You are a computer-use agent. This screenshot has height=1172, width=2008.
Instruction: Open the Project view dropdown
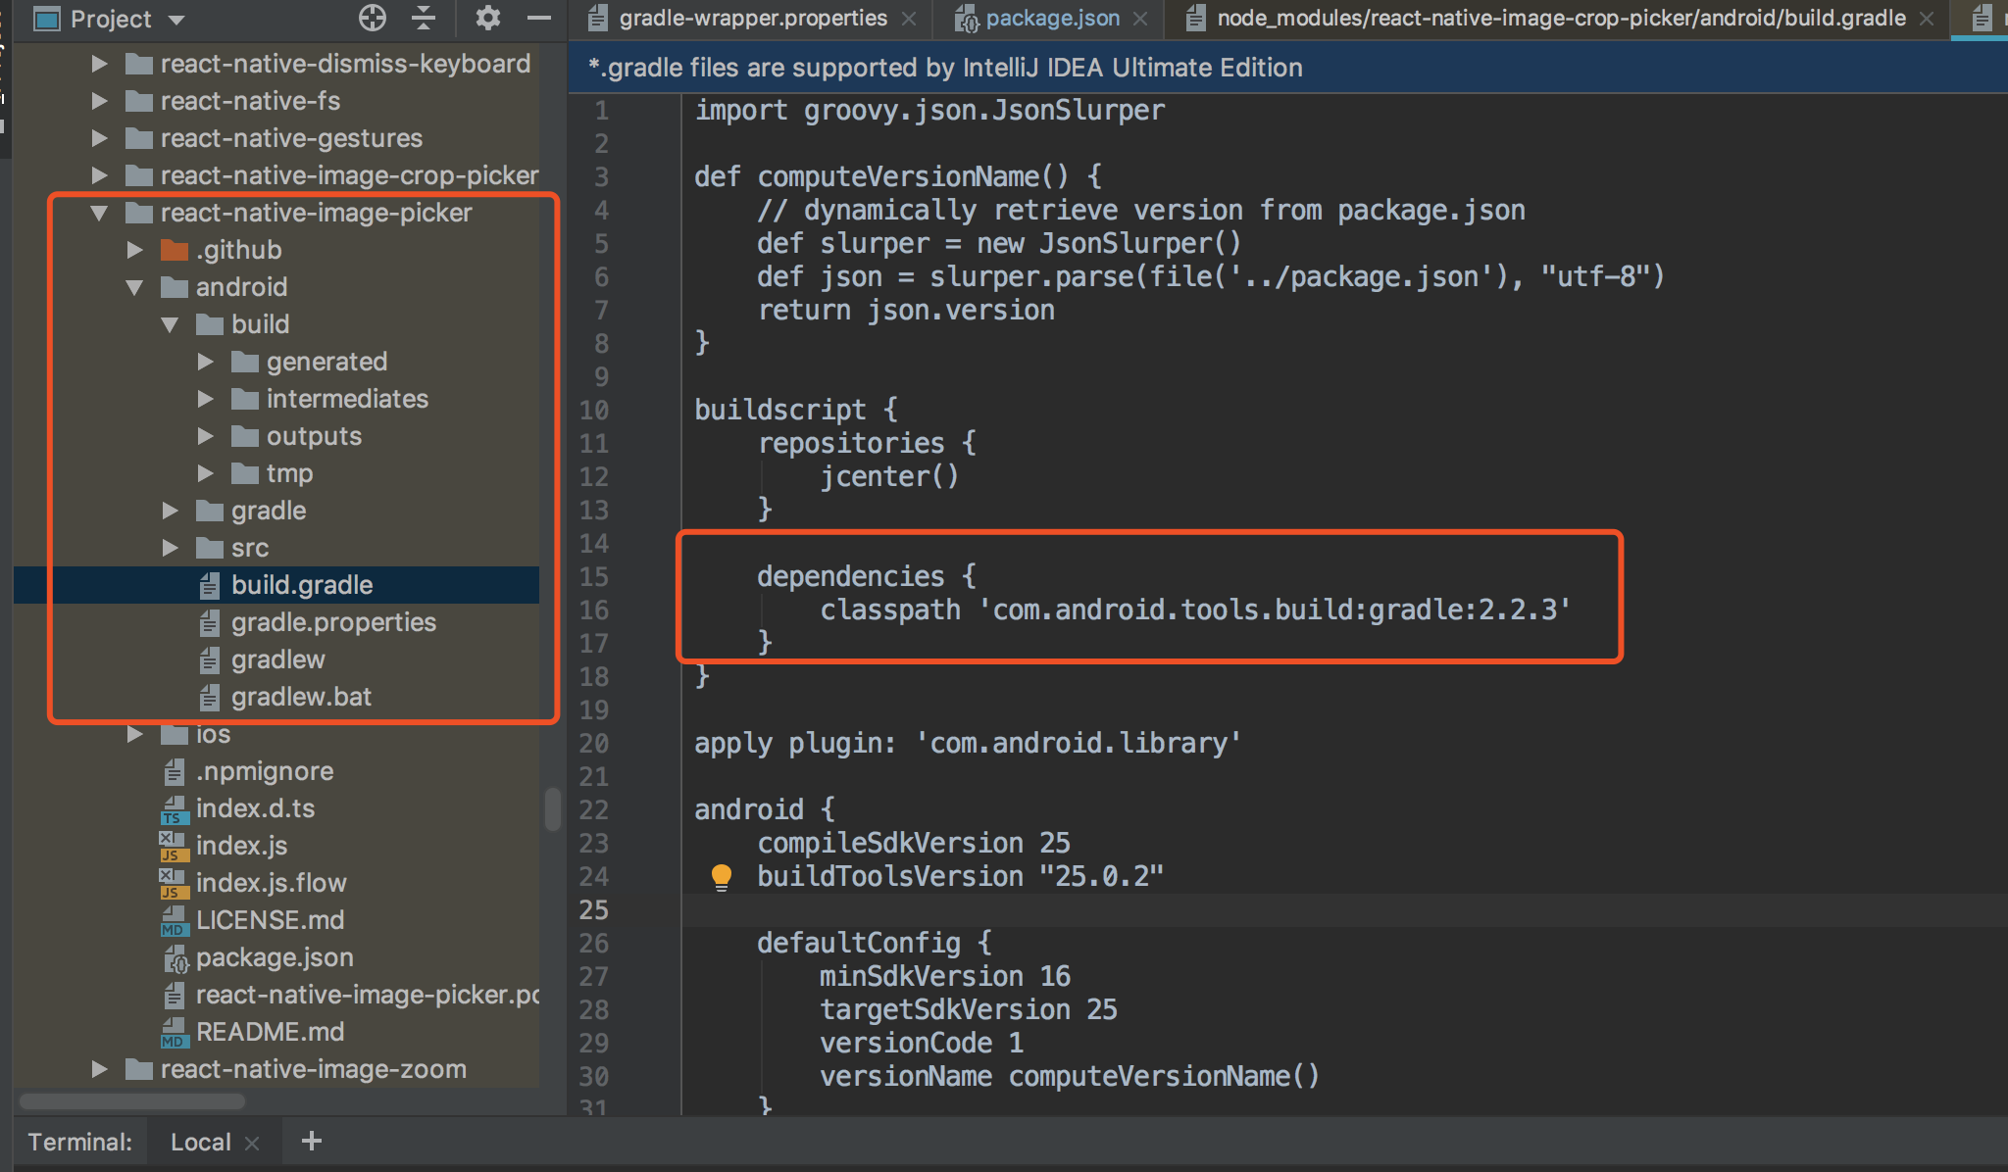coord(176,20)
